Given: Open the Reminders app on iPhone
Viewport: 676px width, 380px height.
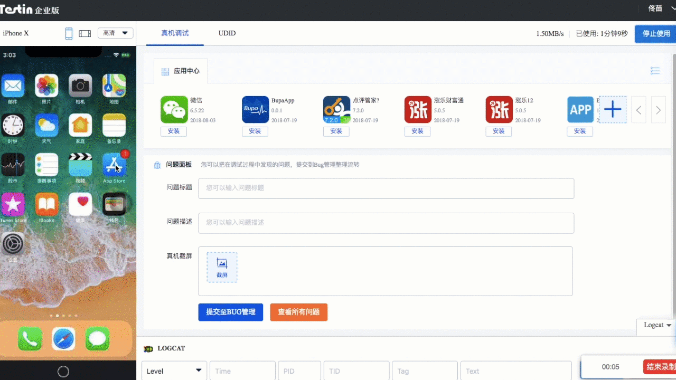Looking at the screenshot, I should point(46,165).
